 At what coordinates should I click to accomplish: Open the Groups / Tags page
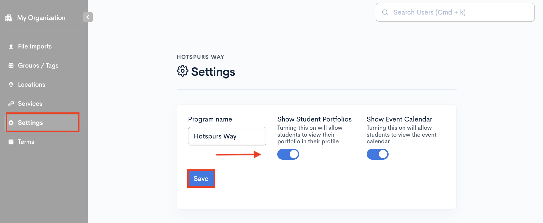tap(38, 65)
